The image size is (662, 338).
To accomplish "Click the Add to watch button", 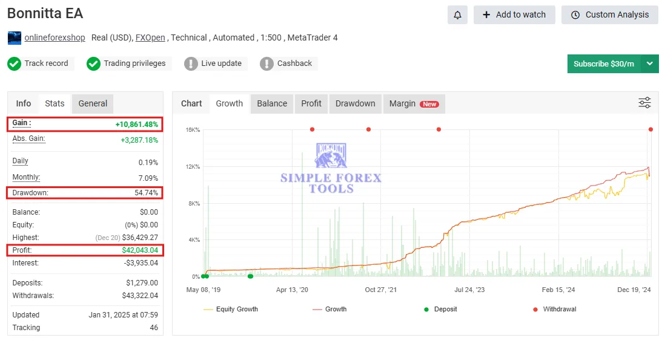I will 514,15.
